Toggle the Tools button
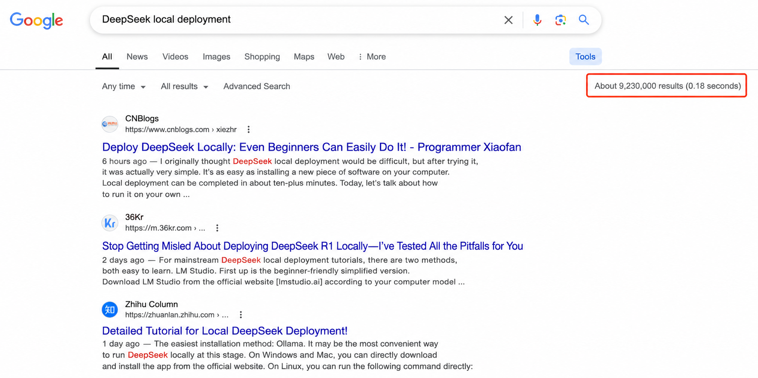The height and width of the screenshot is (378, 758). point(585,57)
